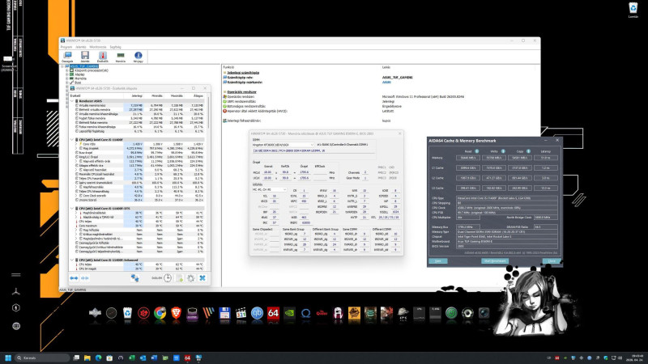648x364 pixels.
Task: Click the left-right blue arrows in sensor toolbar
Action: click(x=74, y=278)
